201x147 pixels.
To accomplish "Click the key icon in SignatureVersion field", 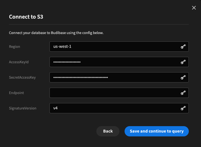I will pyautogui.click(x=183, y=108).
